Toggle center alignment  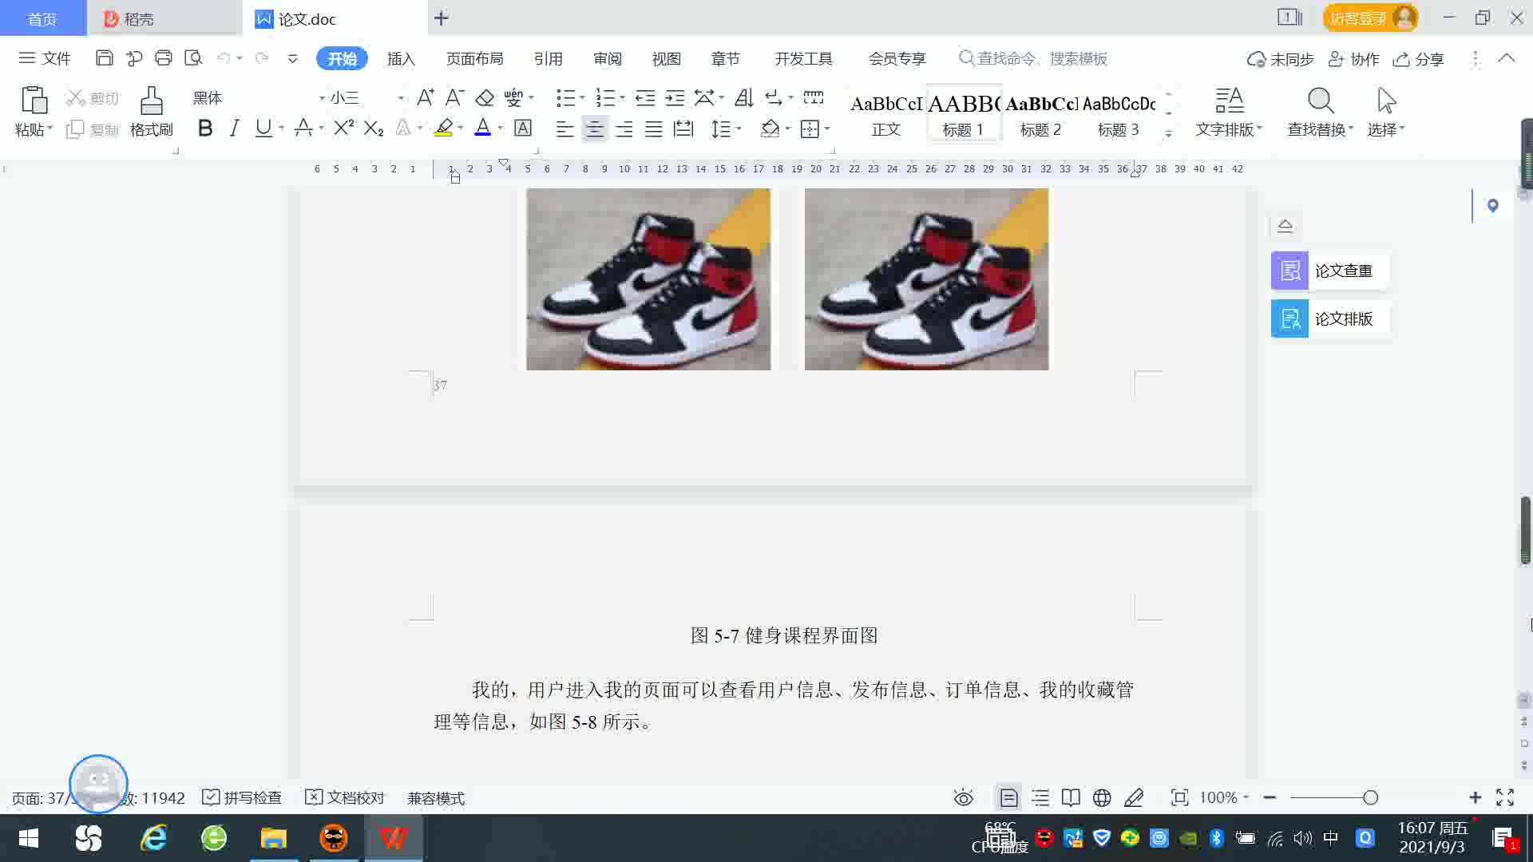[594, 129]
